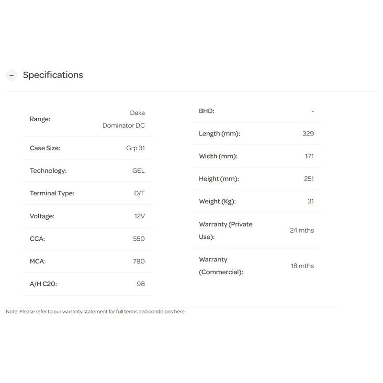
Task: Select the Range label
Action: 40,119
